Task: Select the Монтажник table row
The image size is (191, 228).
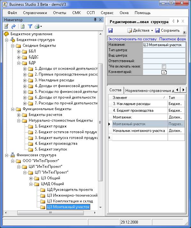Action: 147,117
